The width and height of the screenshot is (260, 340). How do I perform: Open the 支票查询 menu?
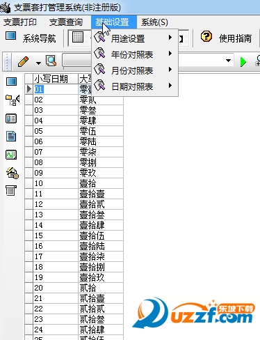tap(66, 22)
